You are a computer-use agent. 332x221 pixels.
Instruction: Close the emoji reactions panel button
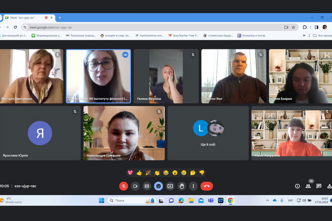point(158,186)
